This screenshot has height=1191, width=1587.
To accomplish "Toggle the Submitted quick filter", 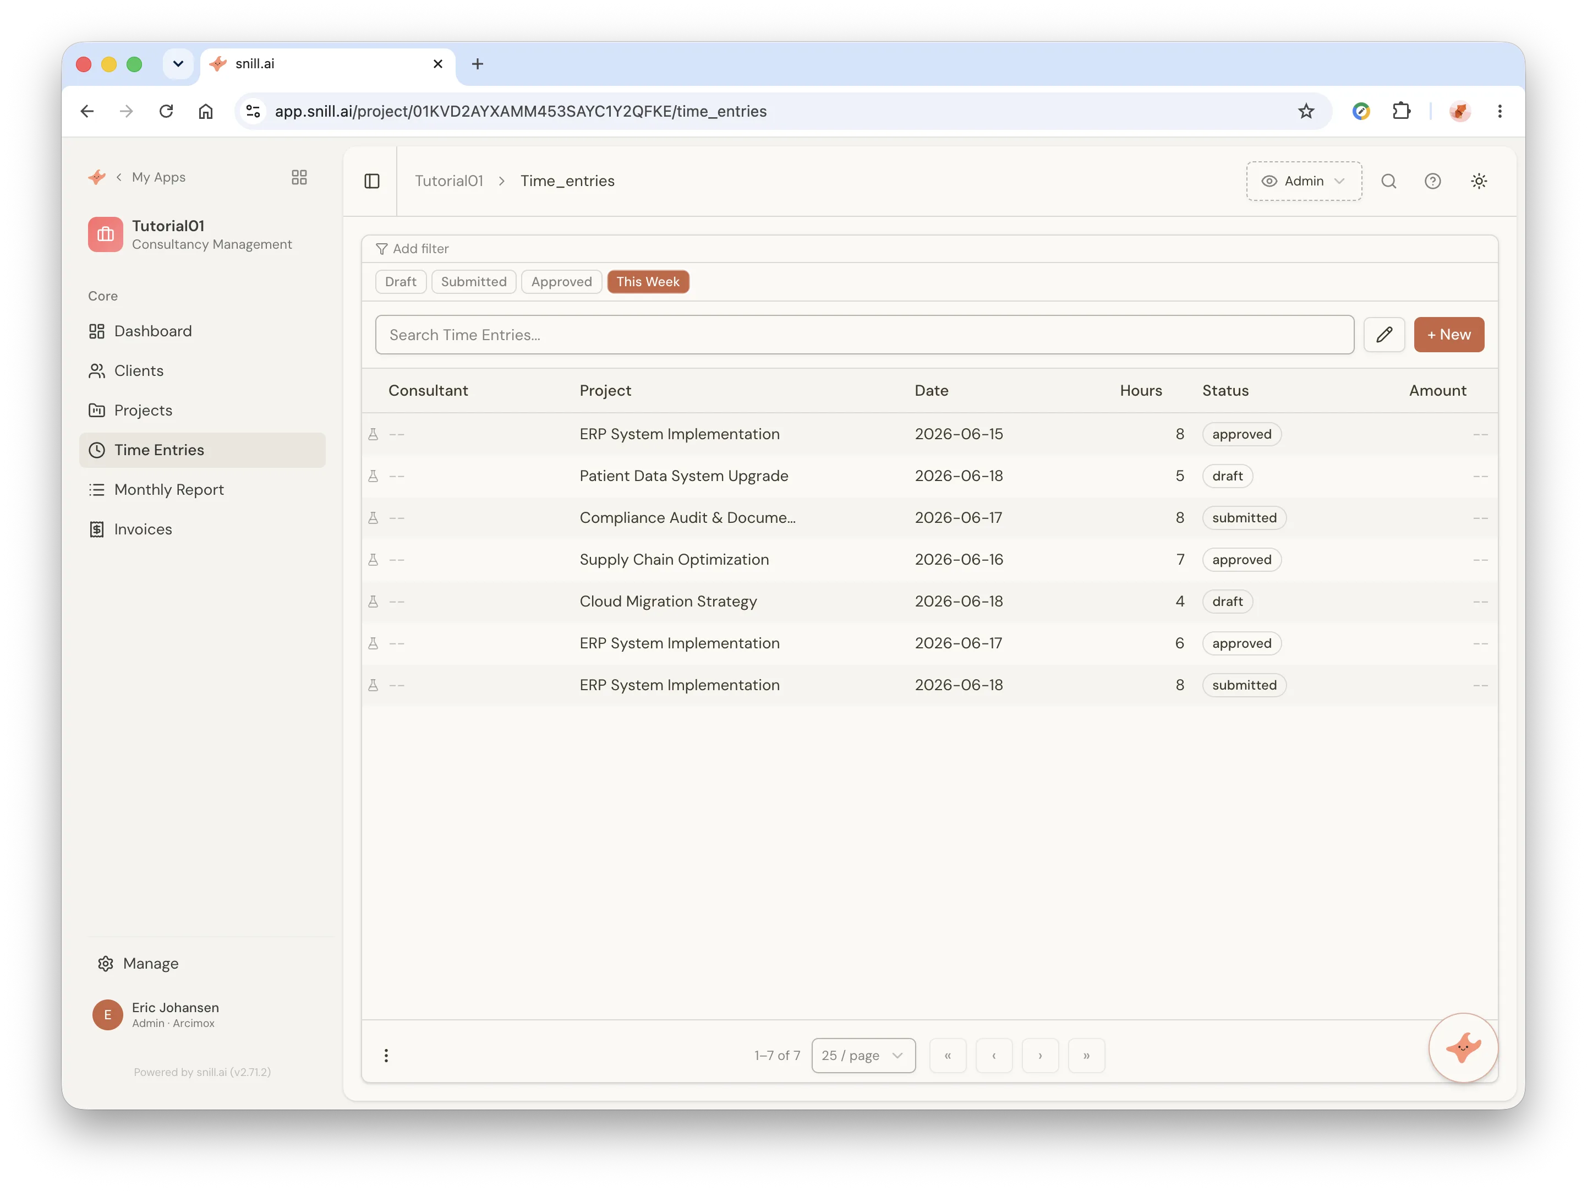I will coord(474,282).
